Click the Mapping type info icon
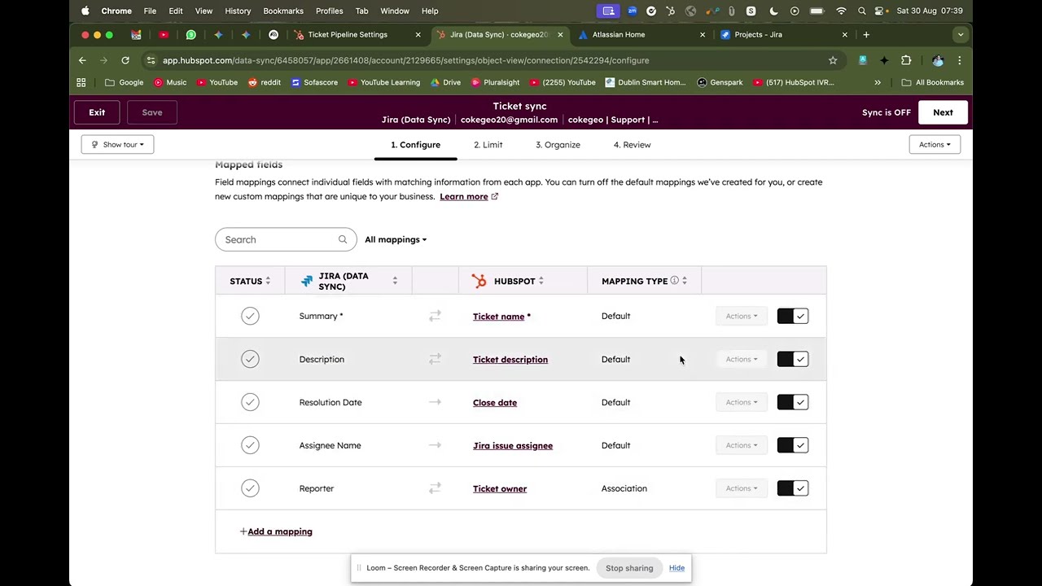 click(674, 281)
